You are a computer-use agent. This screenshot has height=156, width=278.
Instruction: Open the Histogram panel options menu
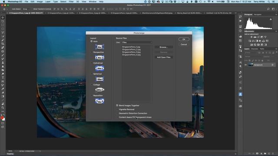coord(276,14)
